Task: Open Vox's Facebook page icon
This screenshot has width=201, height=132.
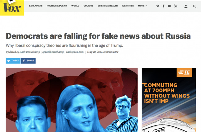Action: 164,6
